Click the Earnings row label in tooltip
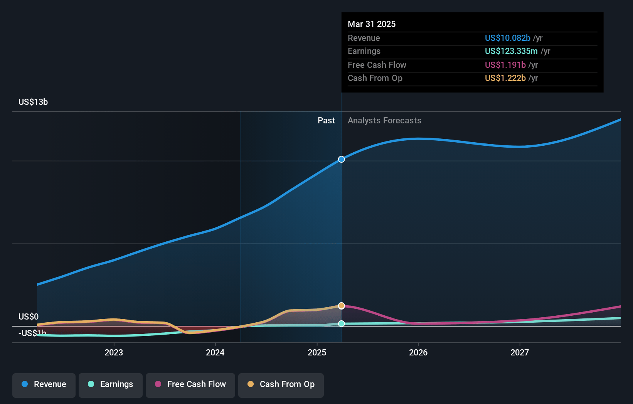This screenshot has width=633, height=404. coord(364,51)
